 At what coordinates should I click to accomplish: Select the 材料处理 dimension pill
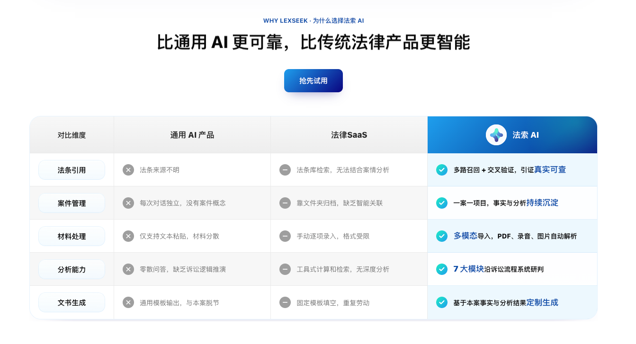coord(72,236)
